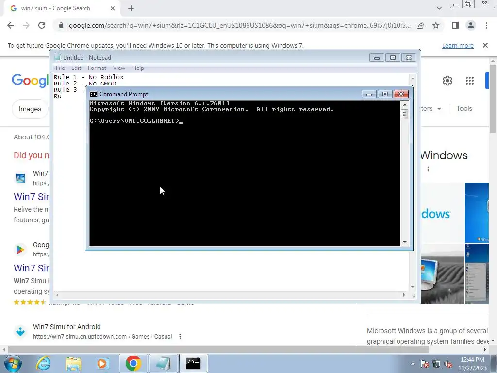Image resolution: width=497 pixels, height=373 pixels.
Task: Open Notepad Edit menu
Action: pos(76,68)
